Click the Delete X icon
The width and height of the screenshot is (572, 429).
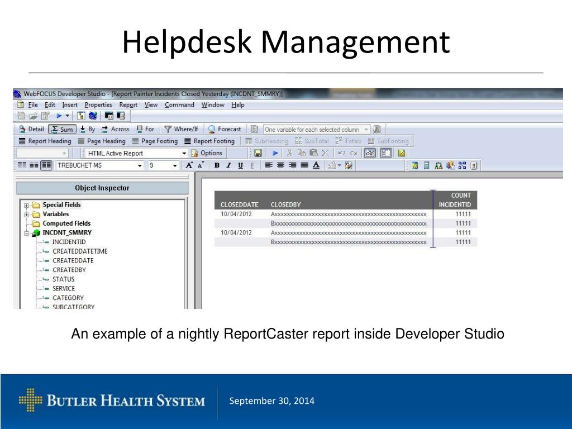(326, 153)
